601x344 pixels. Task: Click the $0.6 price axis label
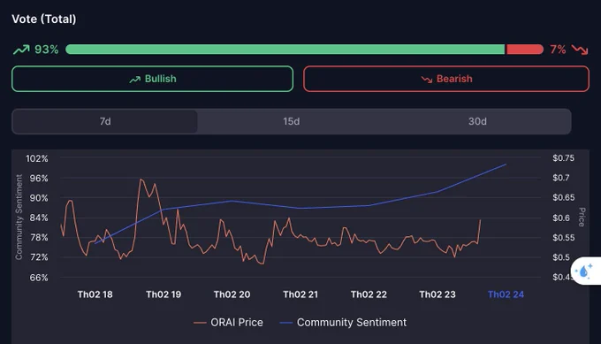pos(561,218)
